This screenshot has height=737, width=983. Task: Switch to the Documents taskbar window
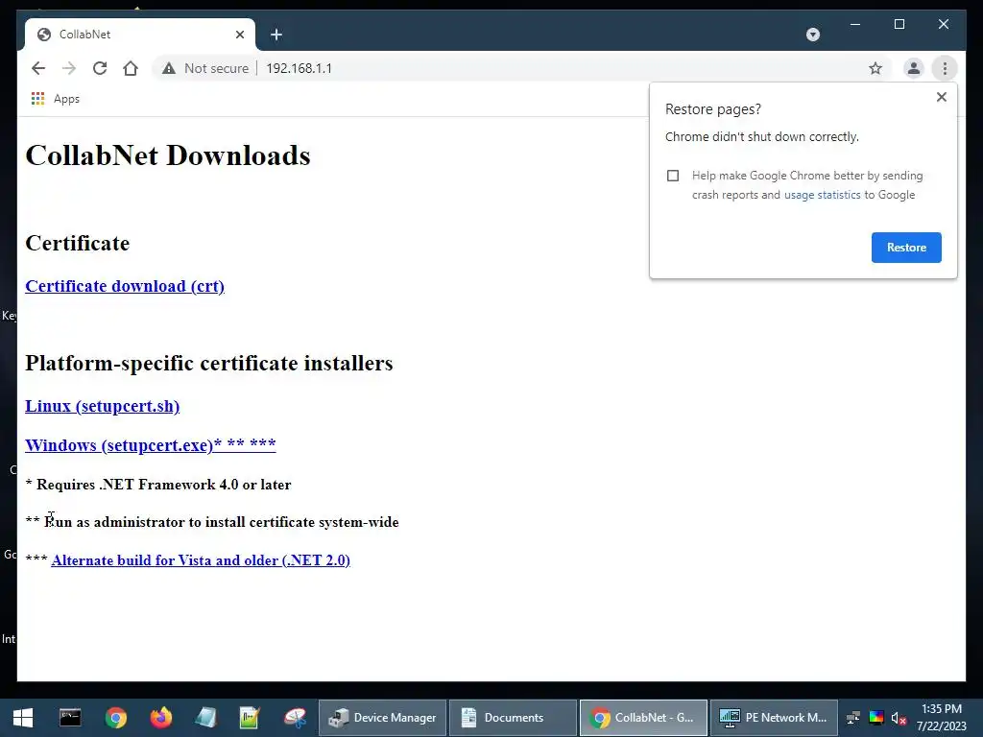[x=513, y=718]
